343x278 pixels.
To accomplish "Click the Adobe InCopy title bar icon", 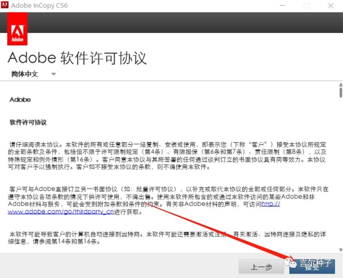I will click(x=4, y=5).
